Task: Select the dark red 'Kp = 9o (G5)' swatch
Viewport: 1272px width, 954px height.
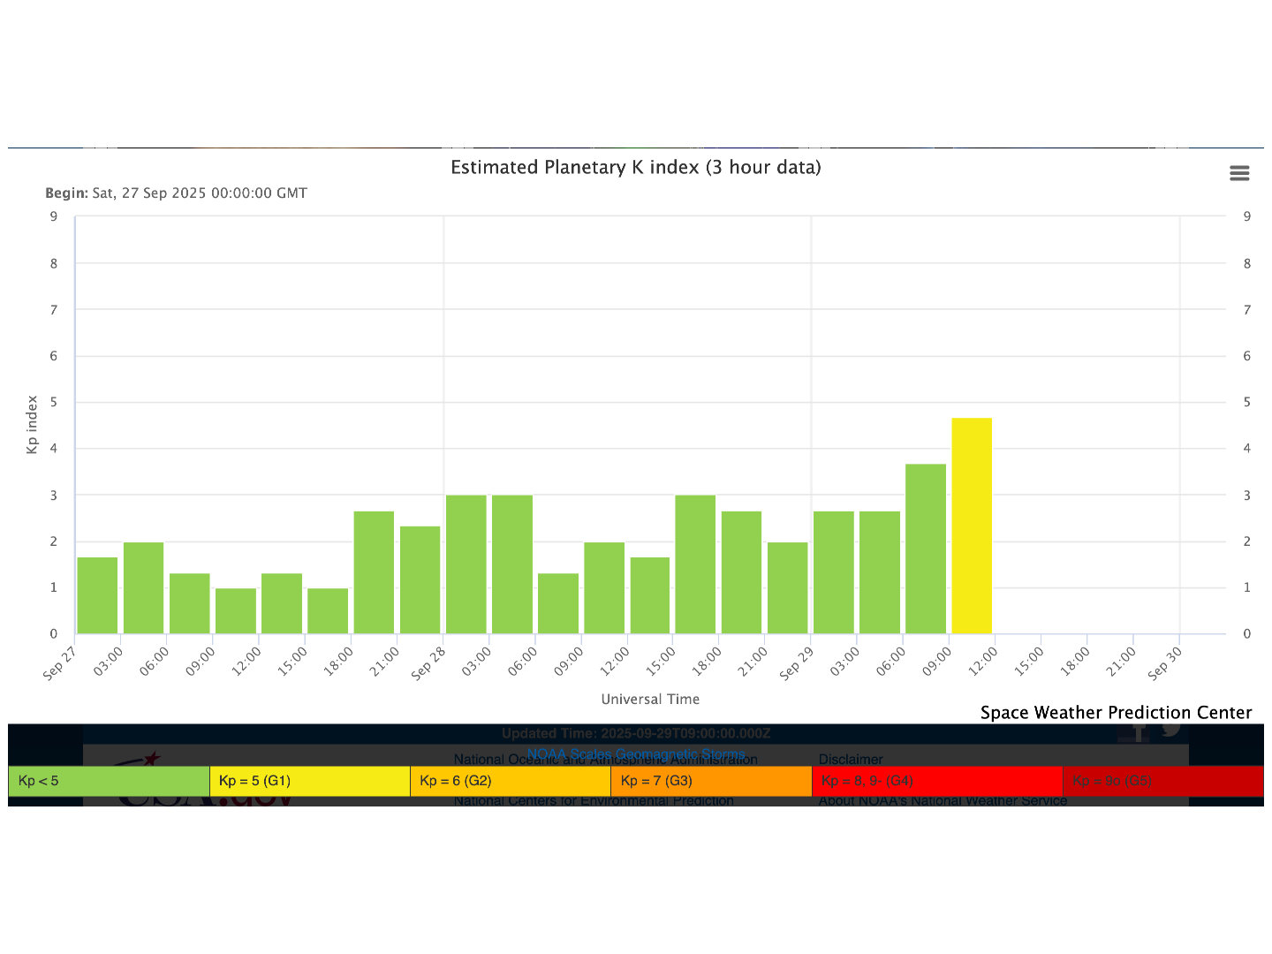Action: click(x=1162, y=781)
